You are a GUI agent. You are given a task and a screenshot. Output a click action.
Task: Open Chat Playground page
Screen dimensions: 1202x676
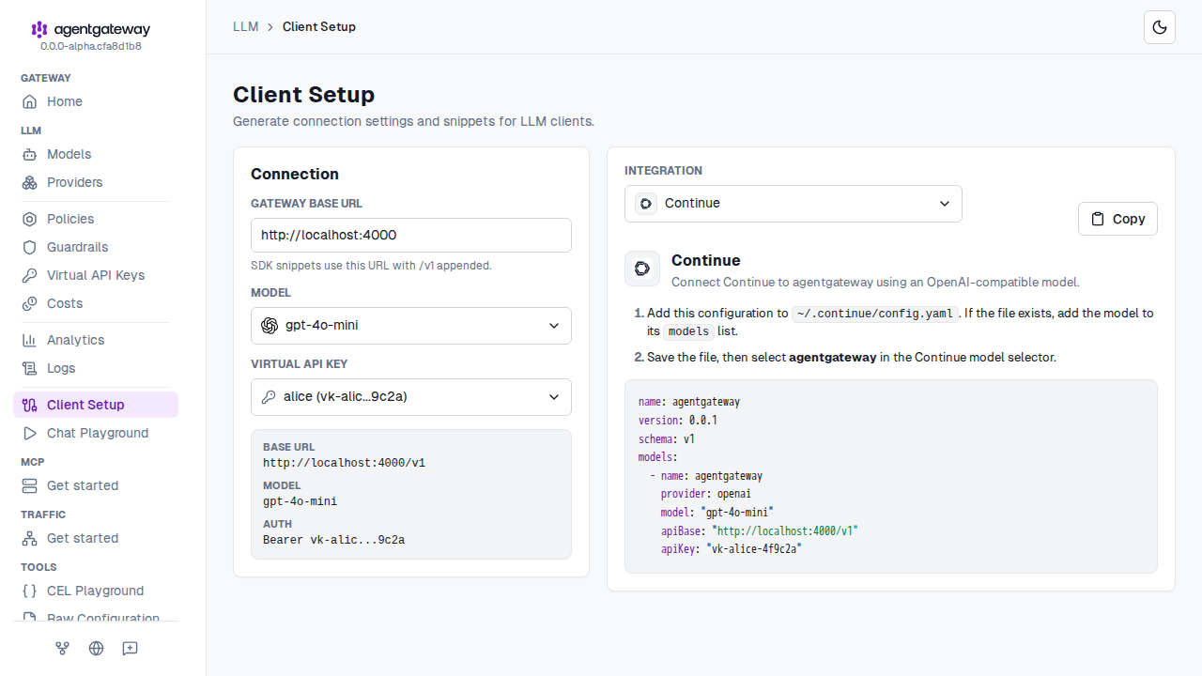point(96,433)
